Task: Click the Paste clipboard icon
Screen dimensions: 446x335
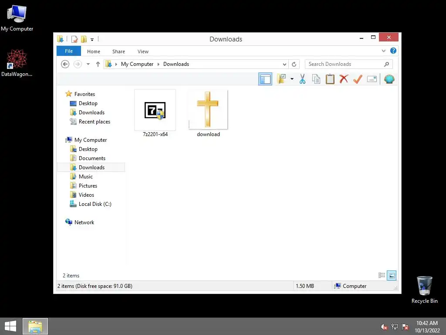Action: click(x=330, y=79)
